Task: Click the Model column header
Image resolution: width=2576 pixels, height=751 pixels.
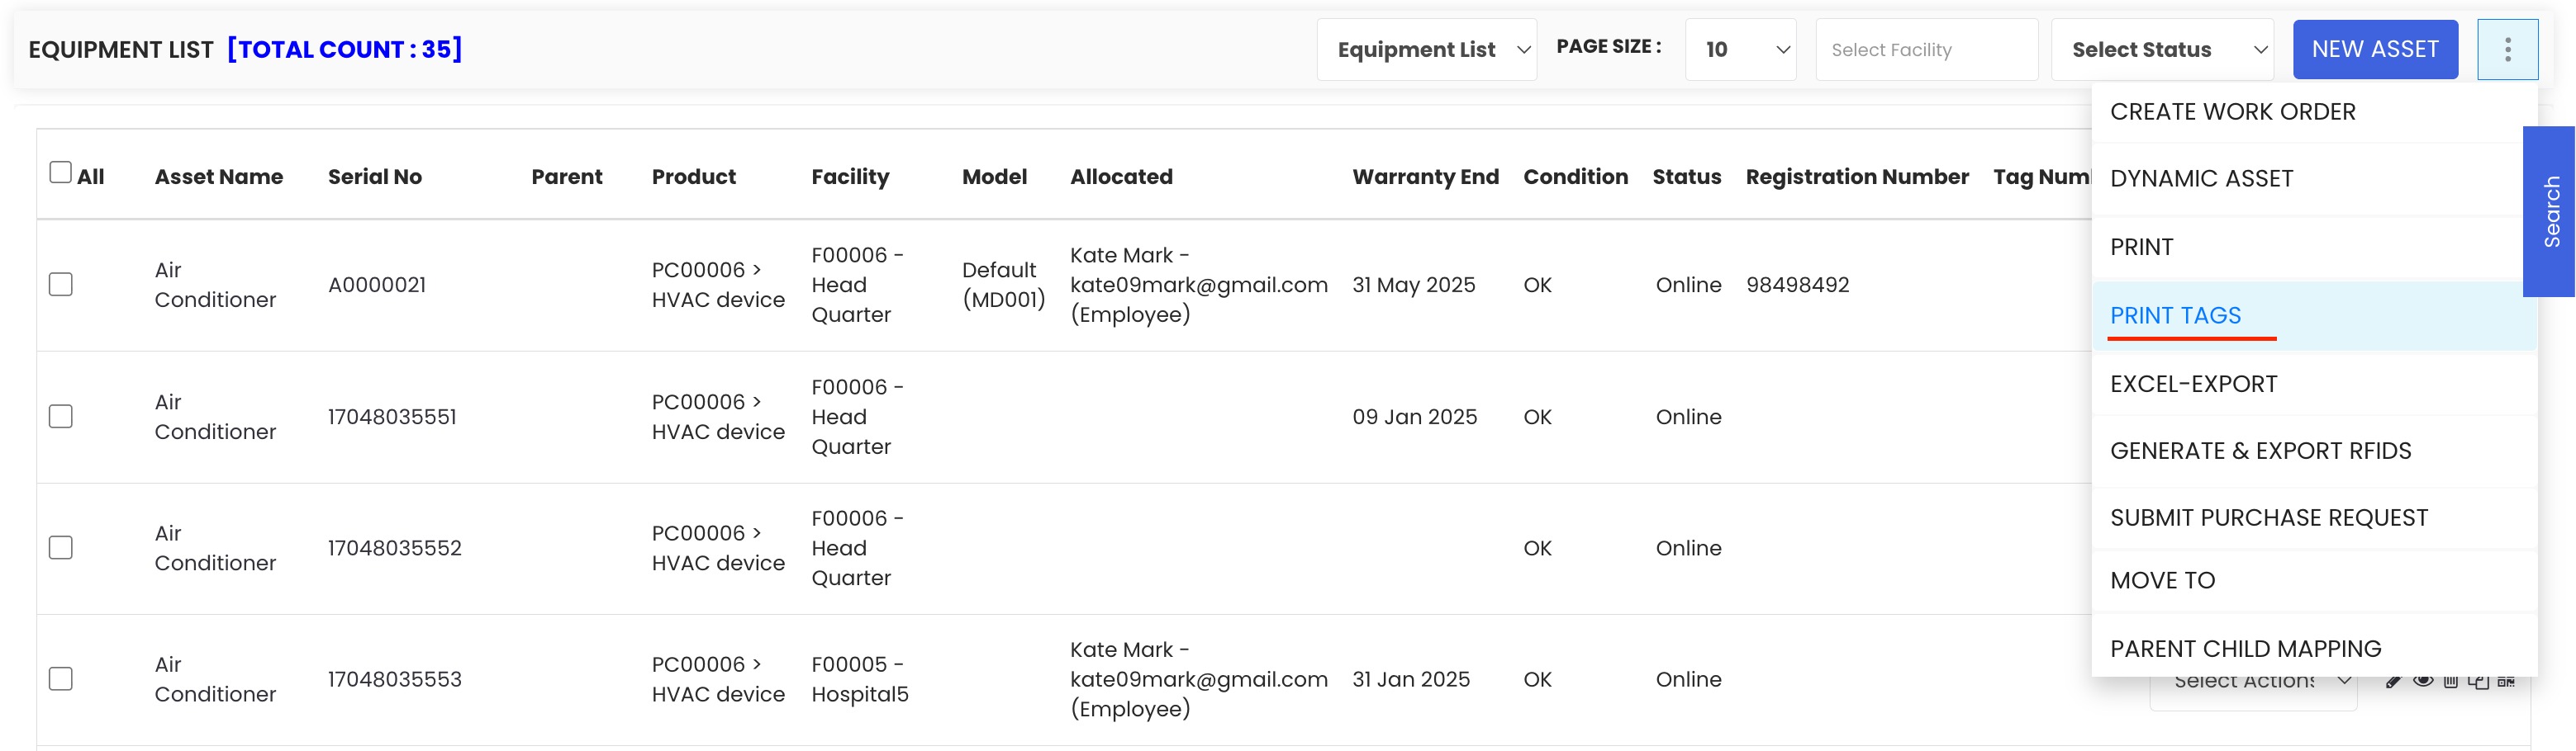Action: point(994,177)
